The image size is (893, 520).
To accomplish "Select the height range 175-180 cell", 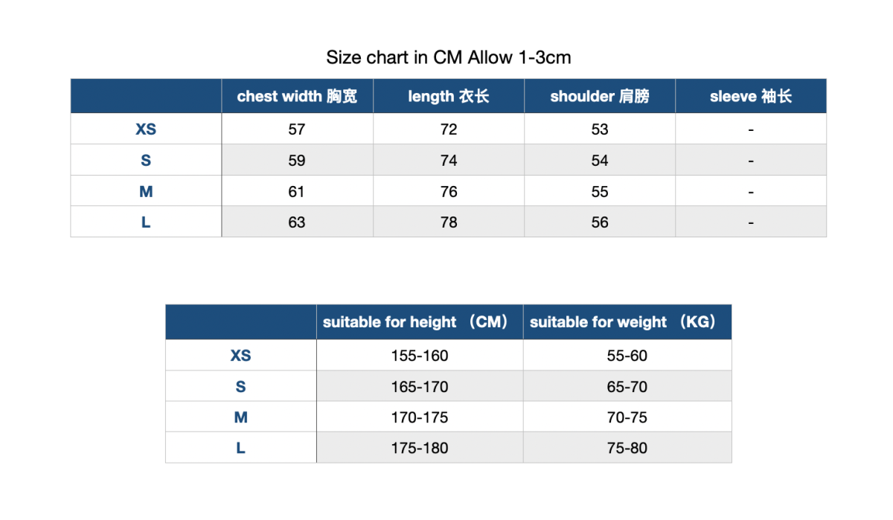I will click(x=420, y=448).
